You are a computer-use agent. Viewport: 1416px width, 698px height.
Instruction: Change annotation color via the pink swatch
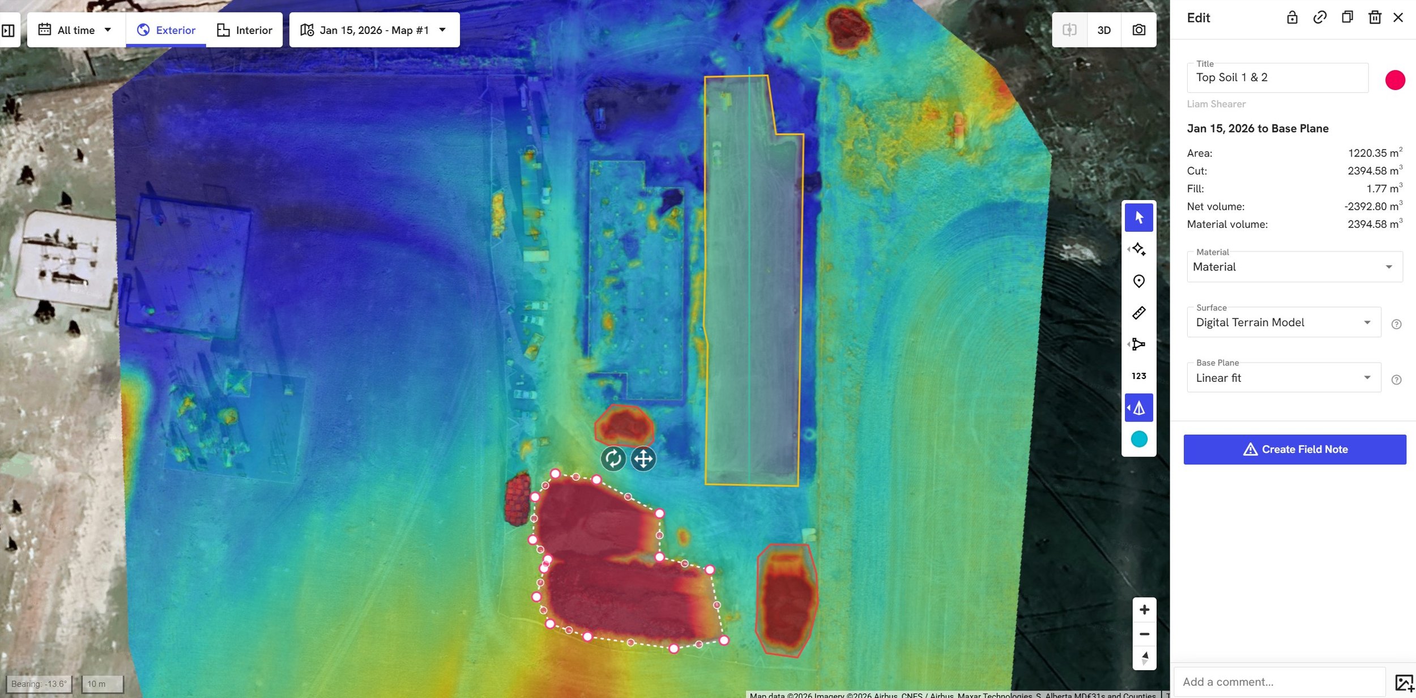click(1396, 80)
